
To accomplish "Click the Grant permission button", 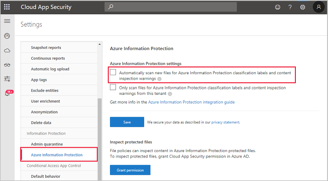I will tap(130, 170).
